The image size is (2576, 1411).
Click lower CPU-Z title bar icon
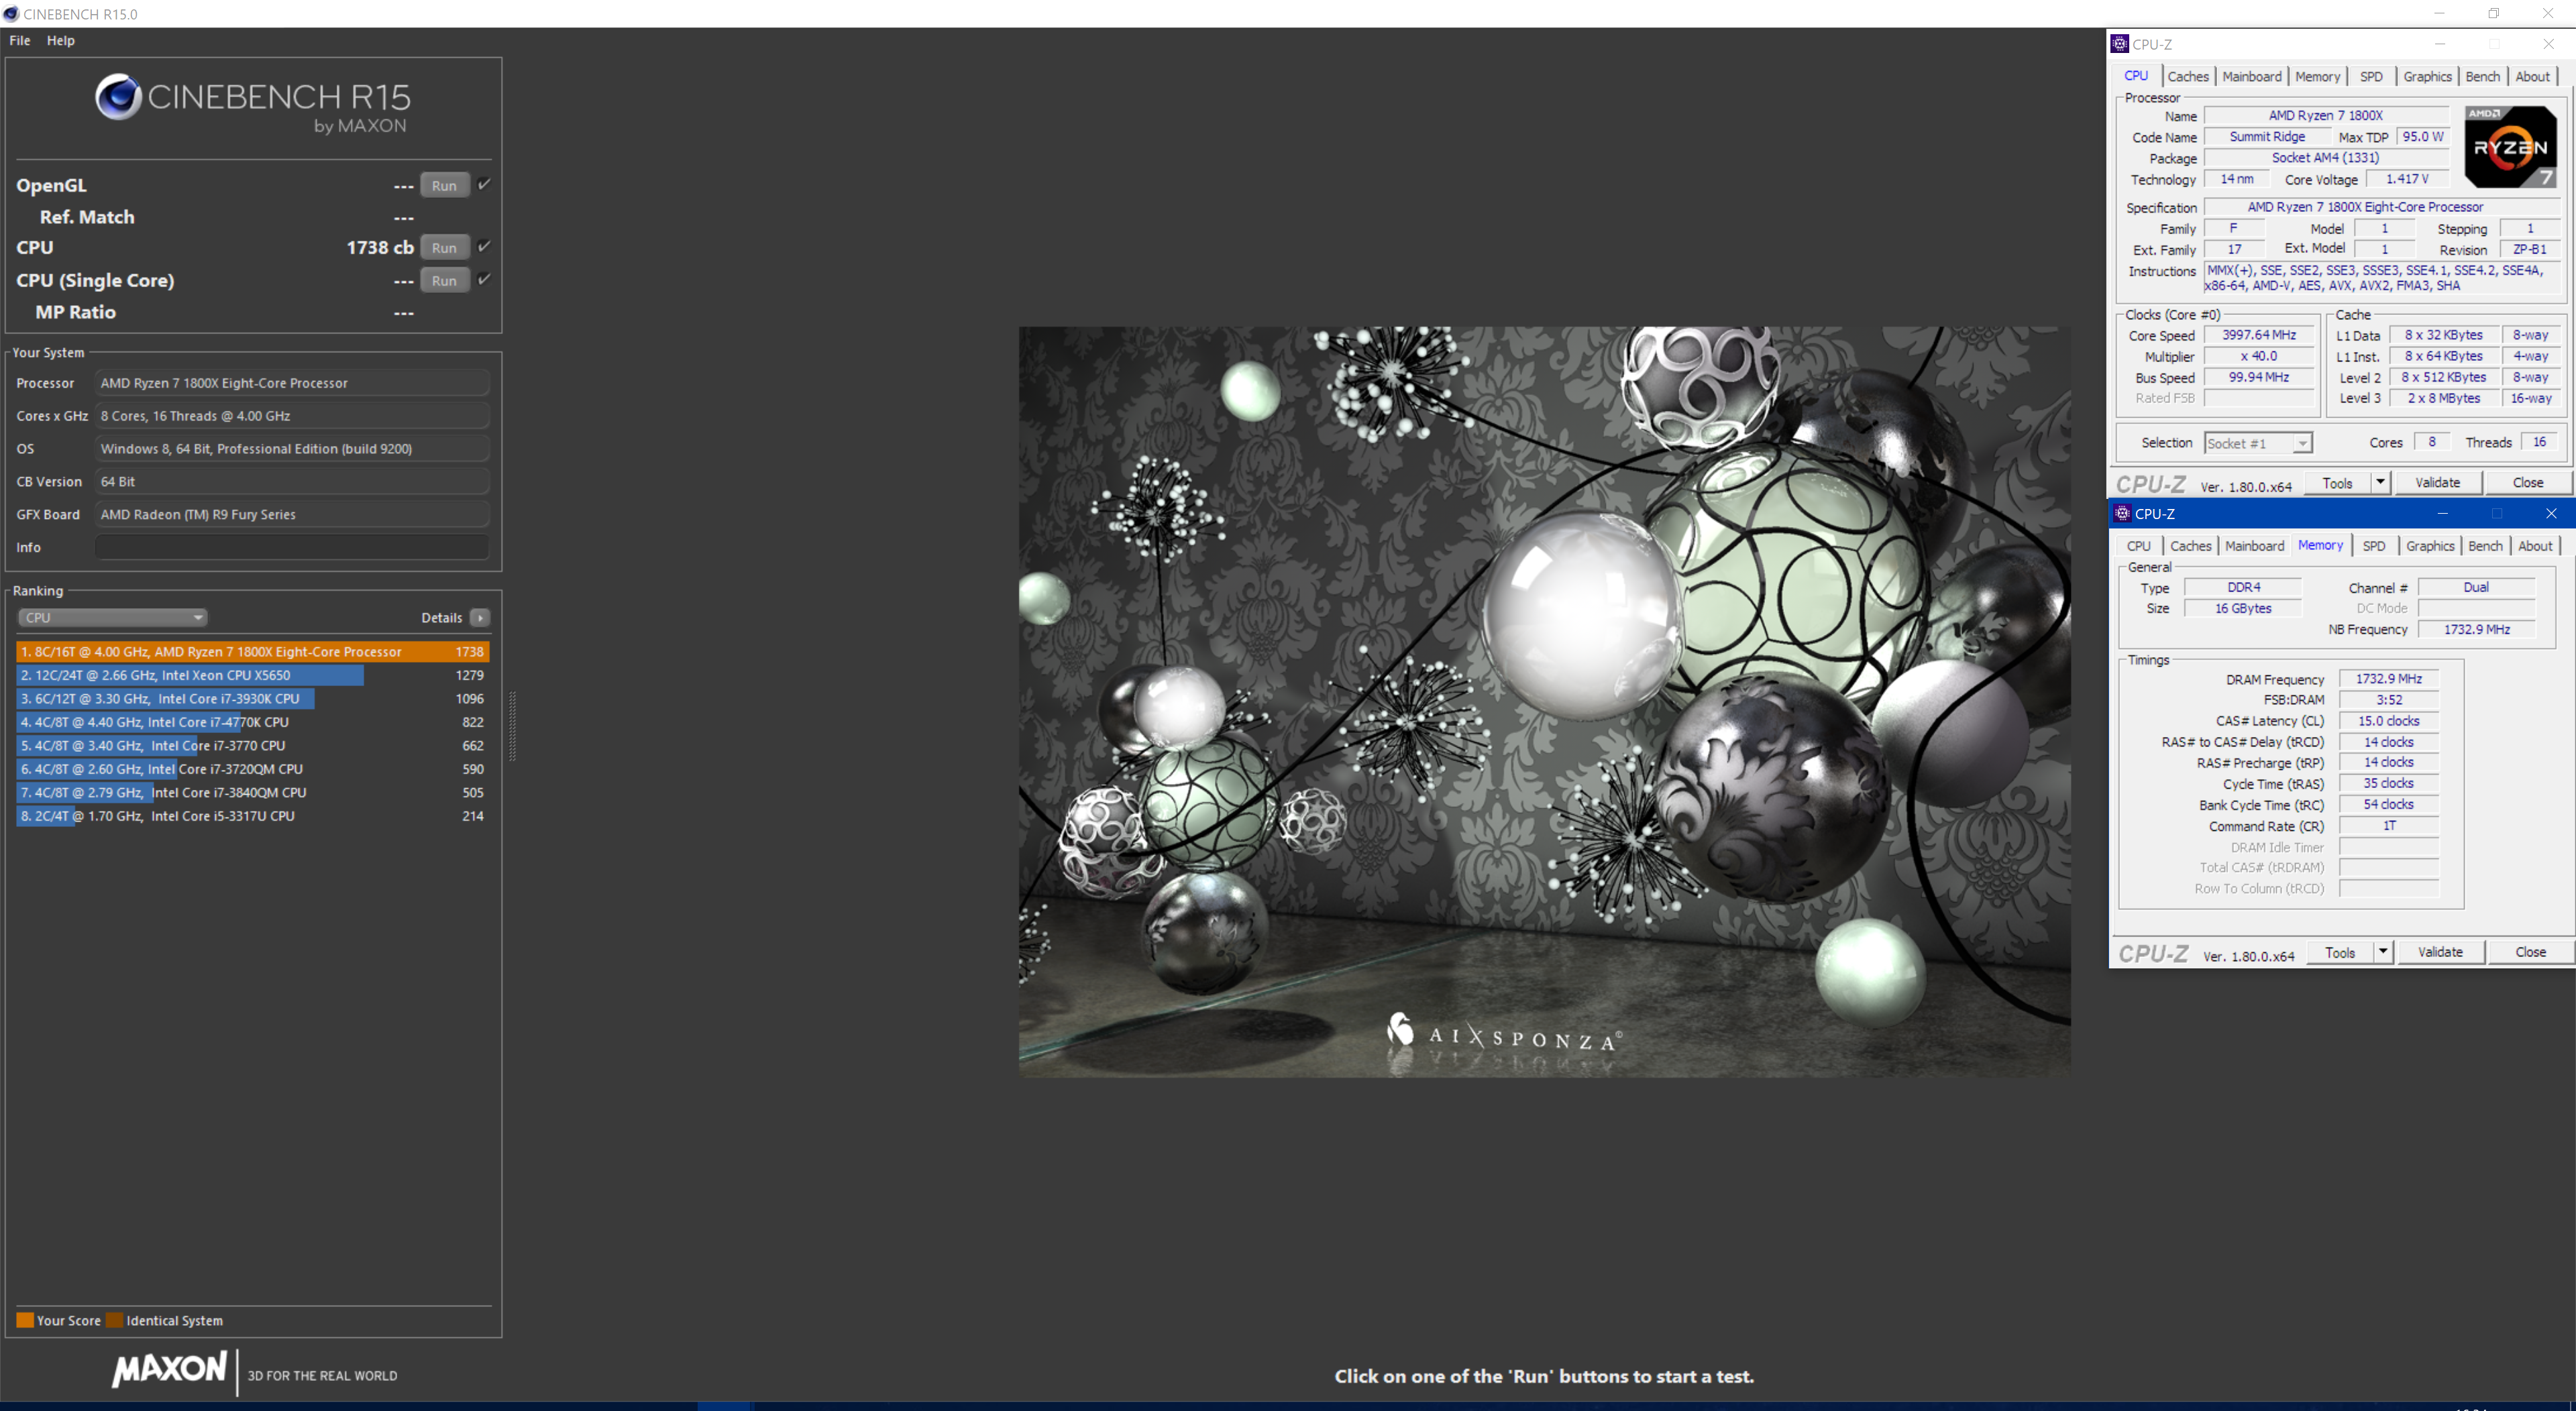tap(2122, 513)
